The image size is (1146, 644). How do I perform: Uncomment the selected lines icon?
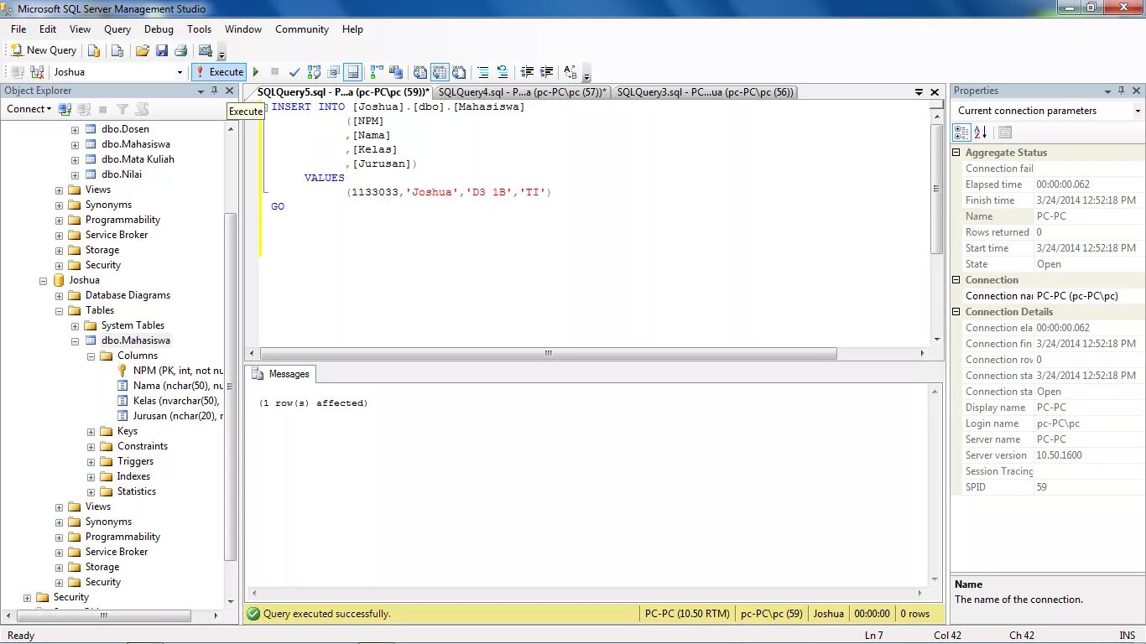502,72
